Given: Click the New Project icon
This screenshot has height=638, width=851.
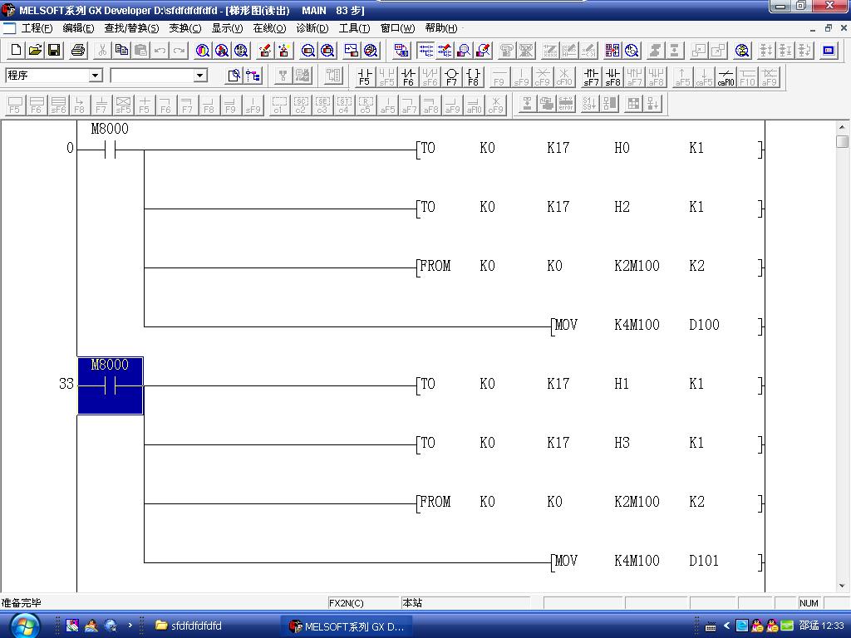Looking at the screenshot, I should (x=17, y=51).
